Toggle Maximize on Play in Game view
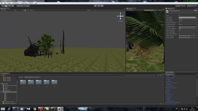 (x=149, y=10)
